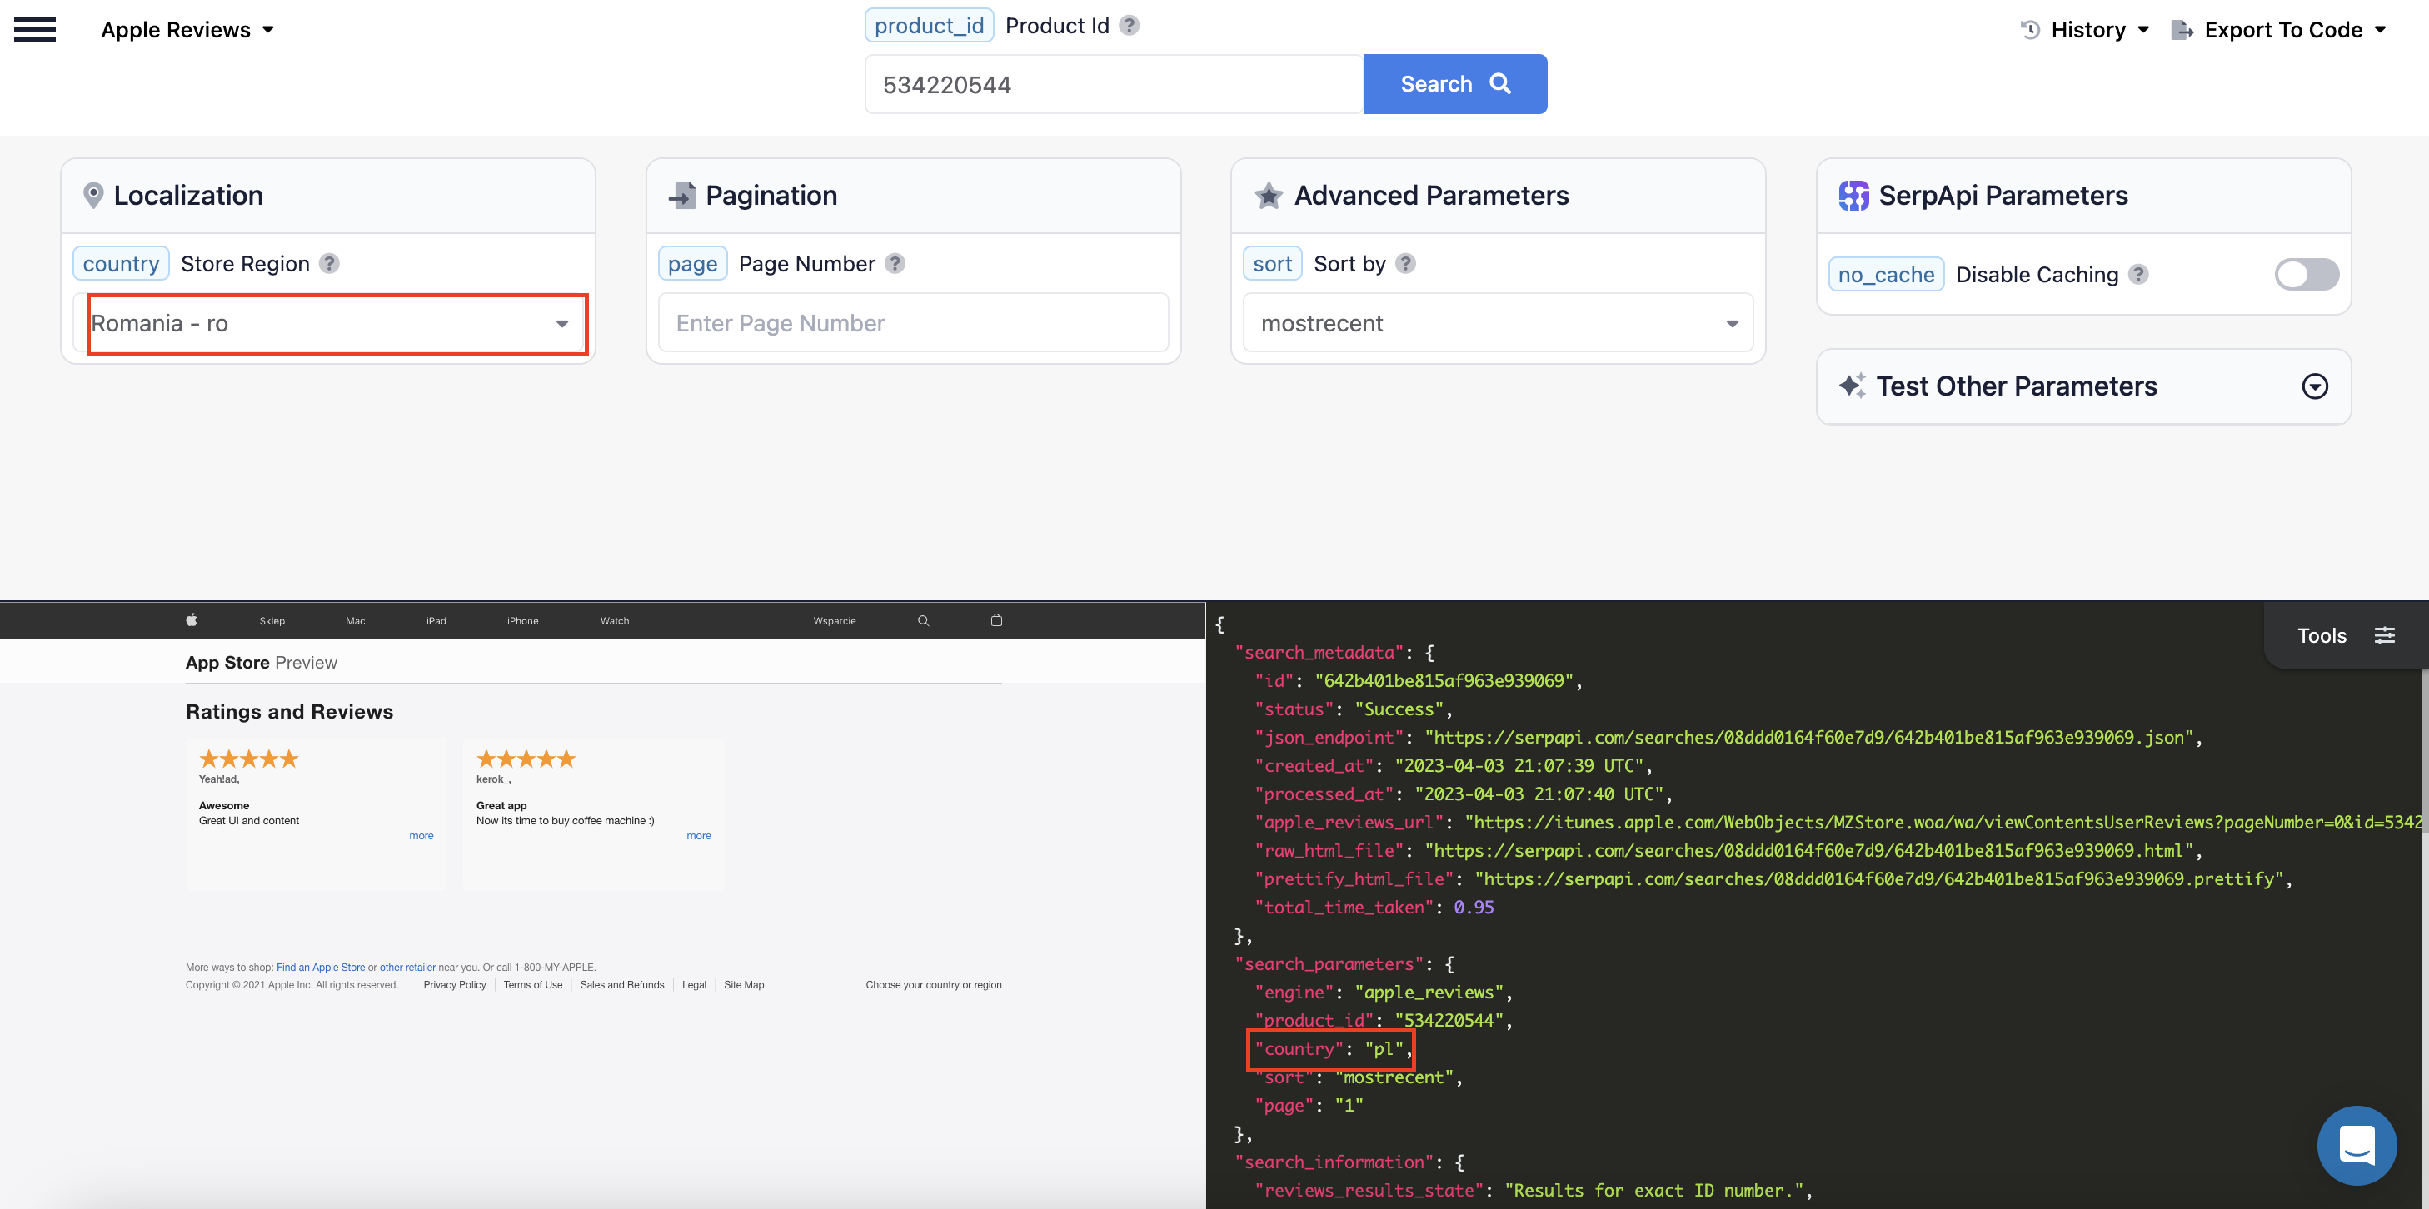Click the Apple logo in the preview navbar

pos(191,620)
